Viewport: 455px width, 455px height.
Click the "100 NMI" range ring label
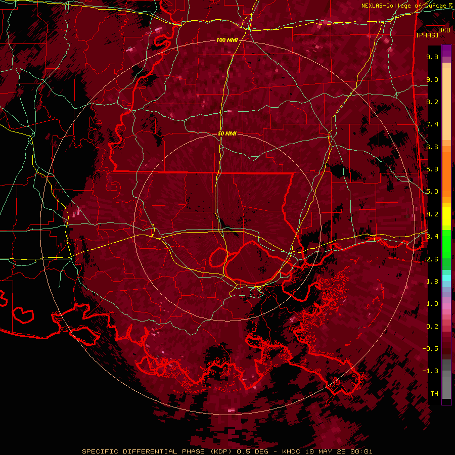tap(227, 40)
